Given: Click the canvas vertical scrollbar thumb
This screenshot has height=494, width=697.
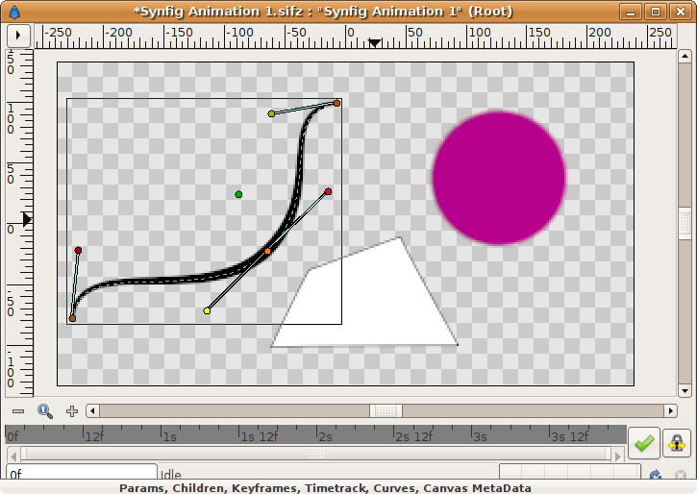Looking at the screenshot, I should coord(685,224).
